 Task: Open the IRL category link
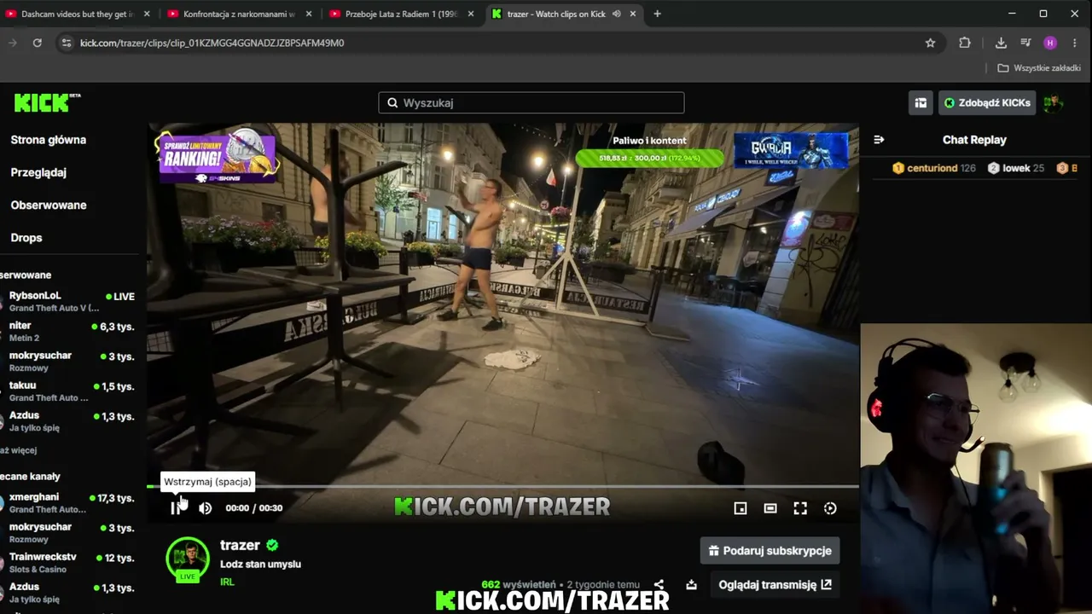point(227,582)
